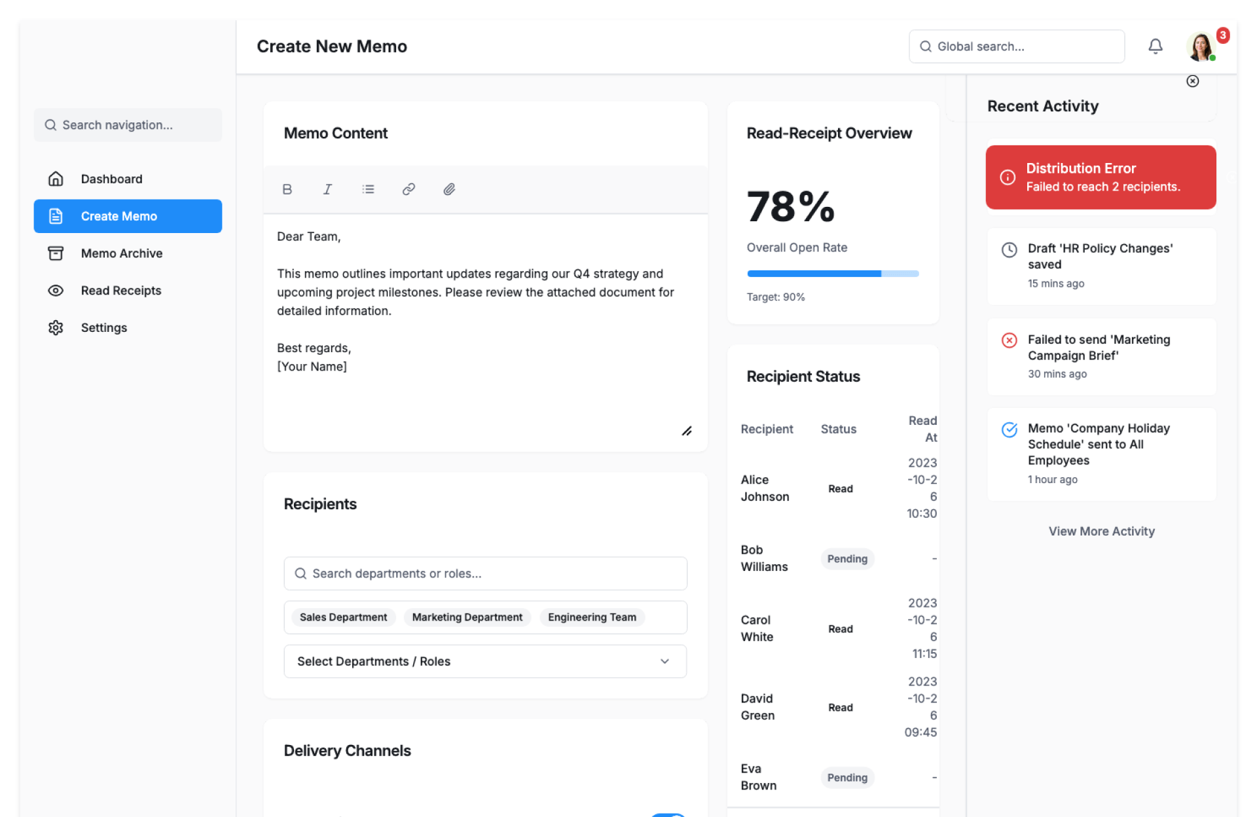Apply bold formatting in memo editor
This screenshot has height=817, width=1257.
tap(287, 189)
